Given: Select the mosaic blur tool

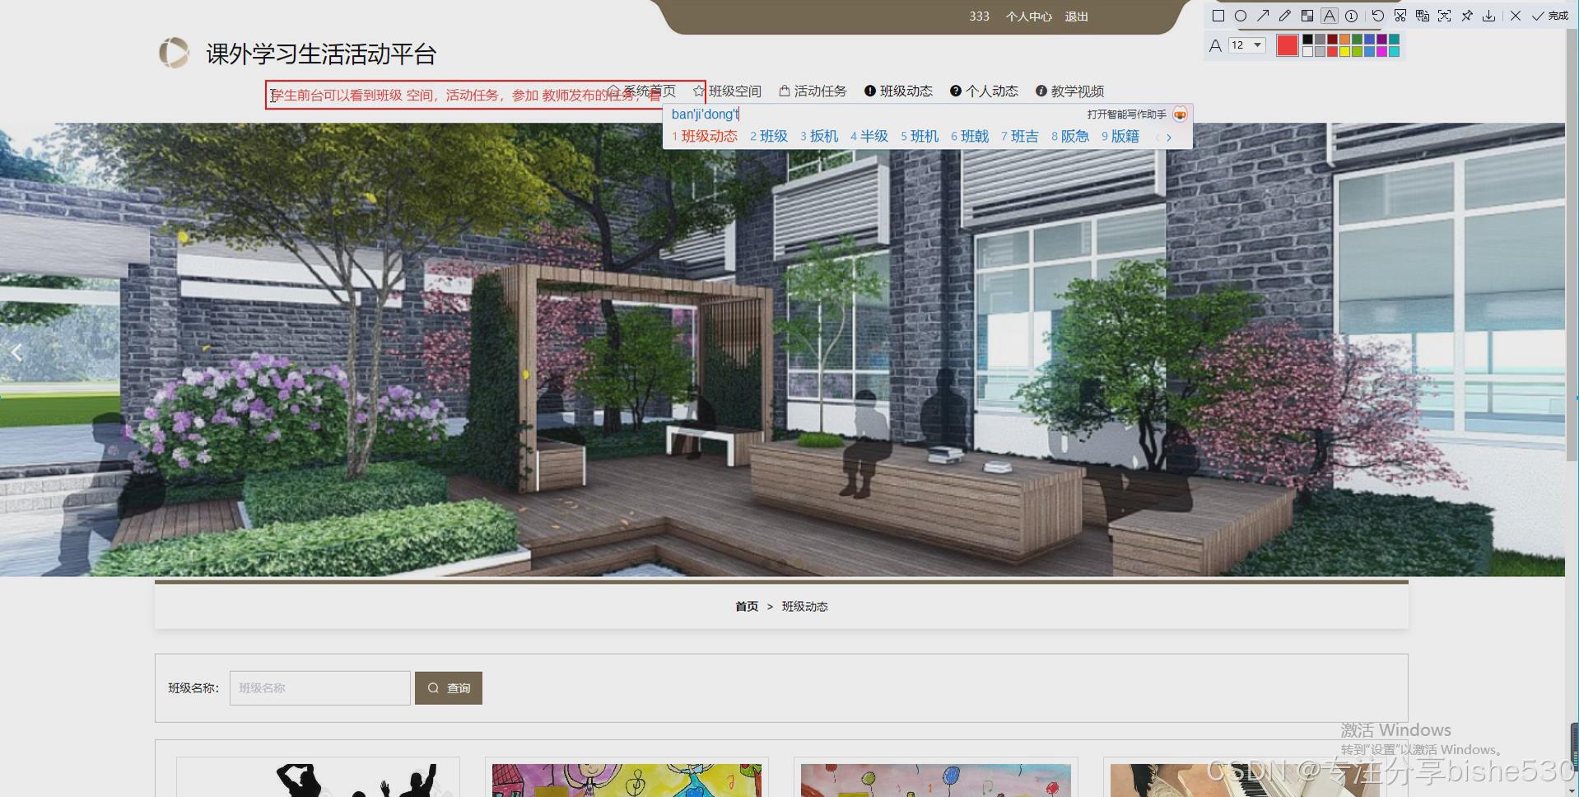Looking at the screenshot, I should [1307, 16].
